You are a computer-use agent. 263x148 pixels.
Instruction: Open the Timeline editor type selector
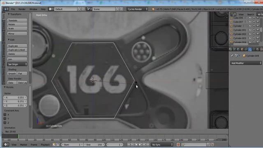click(x=6, y=144)
